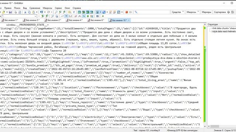Viewport: 236px width, 132px height.
Task: Click the Макросы toolbar label on the right
Action: click(191, 12)
